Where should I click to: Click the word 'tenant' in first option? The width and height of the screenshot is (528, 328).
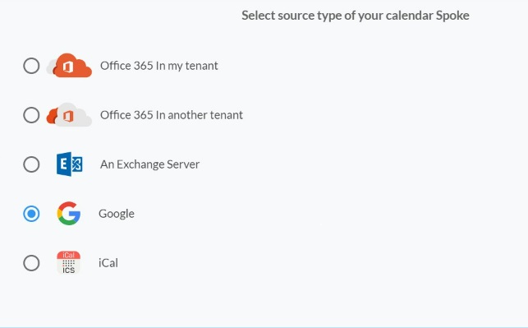[202, 66]
